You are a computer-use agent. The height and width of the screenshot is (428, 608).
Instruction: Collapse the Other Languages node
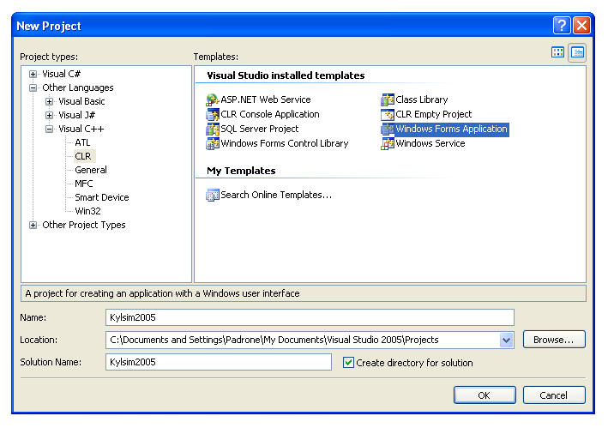[x=33, y=88]
